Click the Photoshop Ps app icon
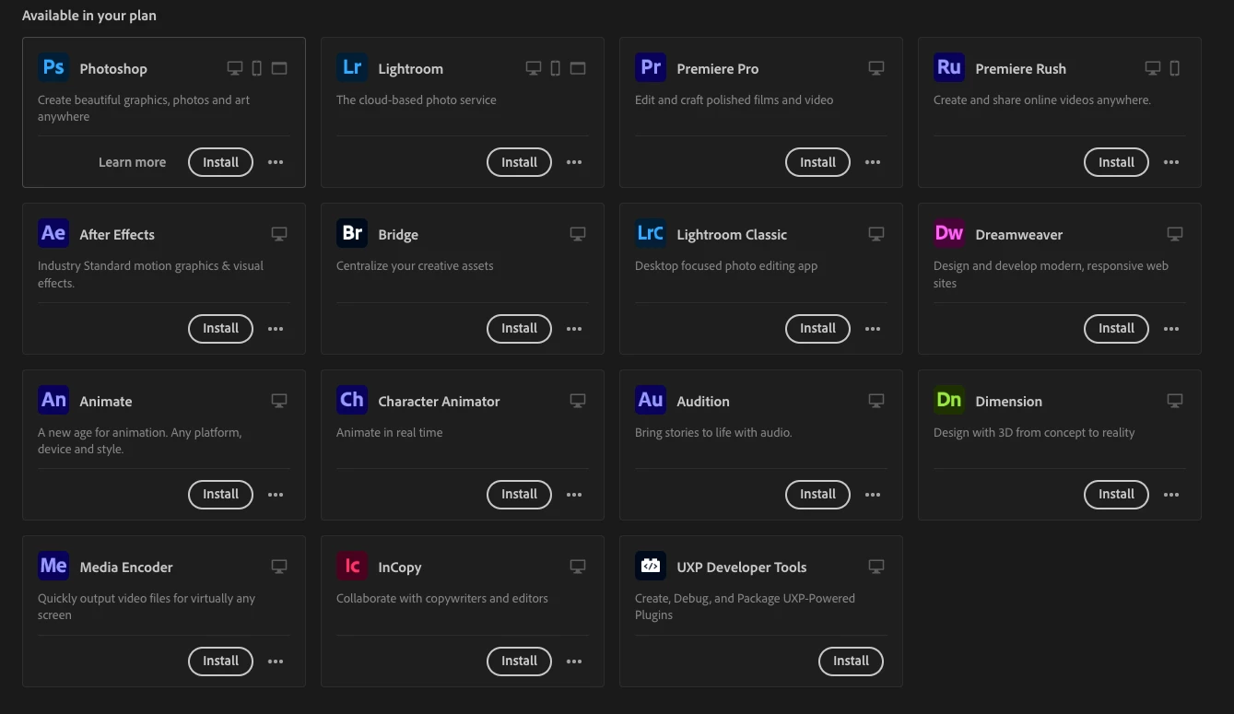The width and height of the screenshot is (1234, 714). (53, 67)
